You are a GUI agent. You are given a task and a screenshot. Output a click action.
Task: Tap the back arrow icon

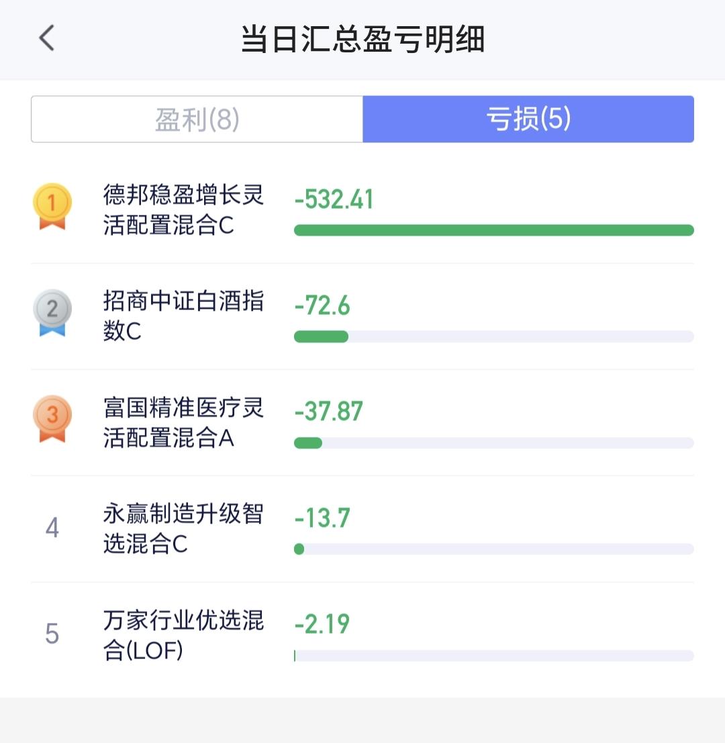[x=46, y=38]
